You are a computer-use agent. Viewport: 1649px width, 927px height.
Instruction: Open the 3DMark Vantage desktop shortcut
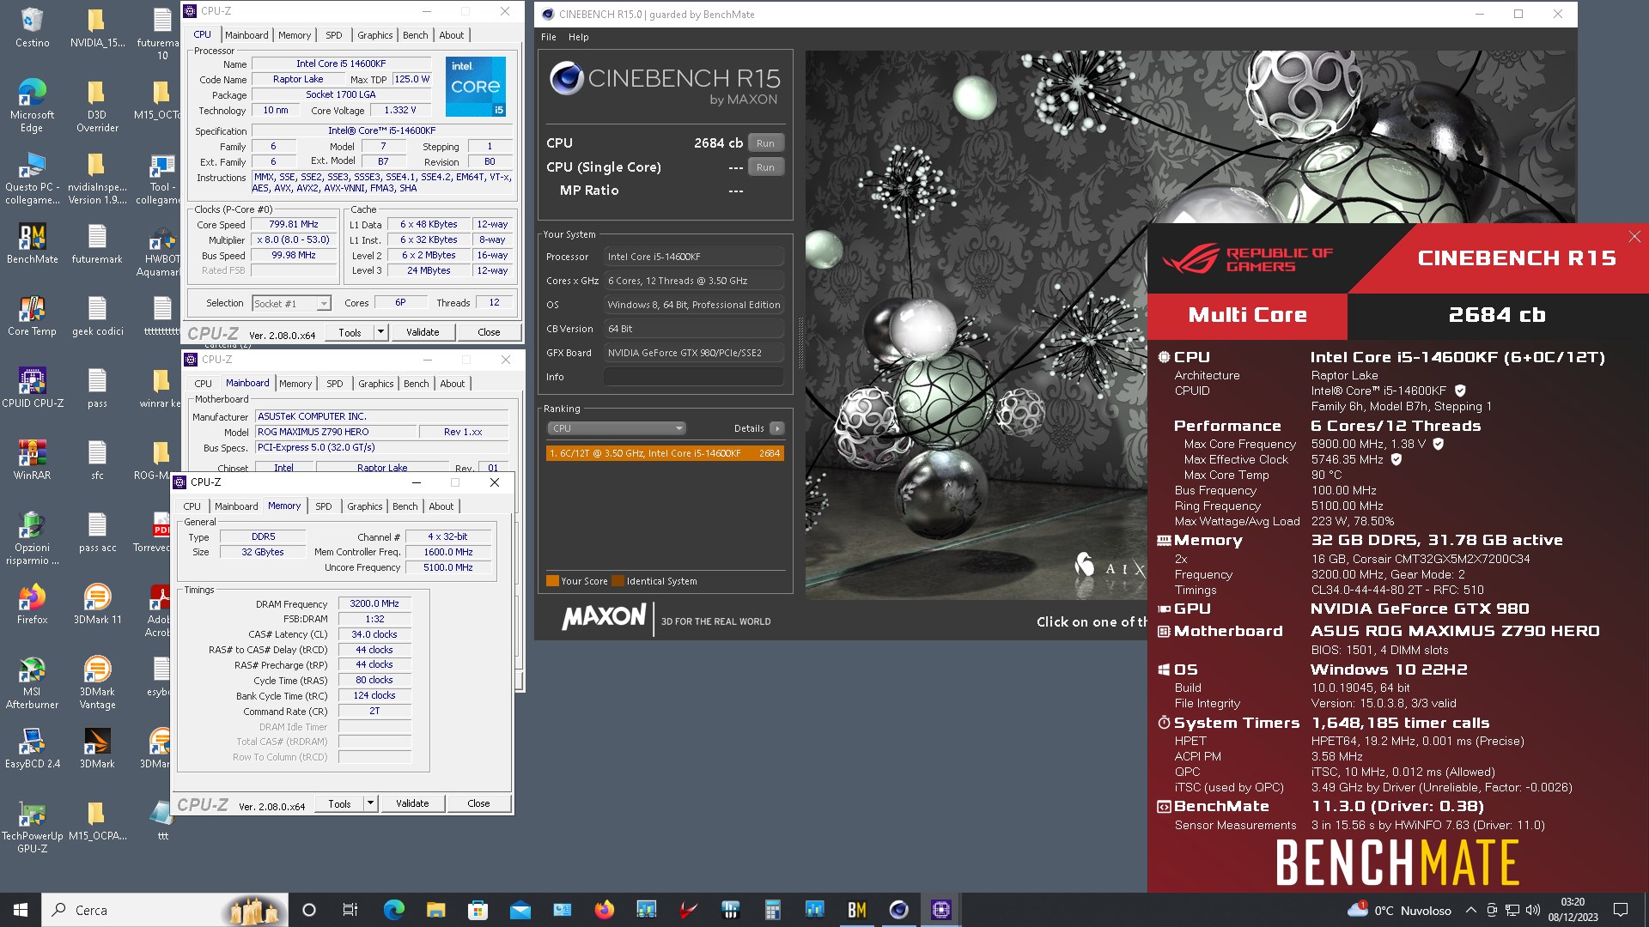tap(97, 682)
